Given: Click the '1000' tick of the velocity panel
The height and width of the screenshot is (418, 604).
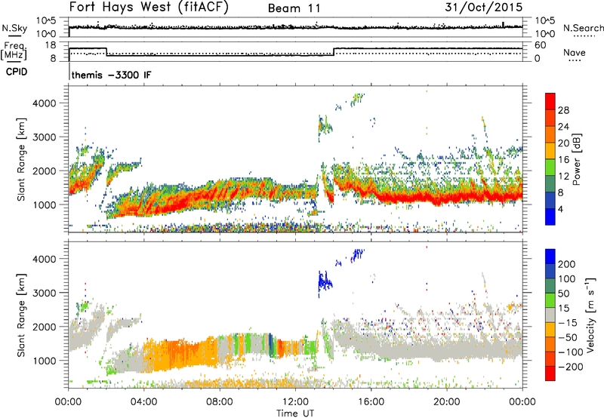Looking at the screenshot, I should [45, 361].
